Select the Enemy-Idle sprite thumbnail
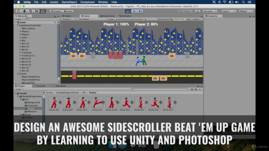Screen dimensions: 269x151 point(54,102)
